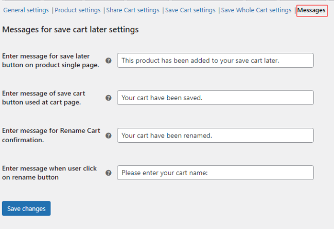Click help icon for rename button message
Viewport: 334px width, 229px height.
click(x=109, y=173)
